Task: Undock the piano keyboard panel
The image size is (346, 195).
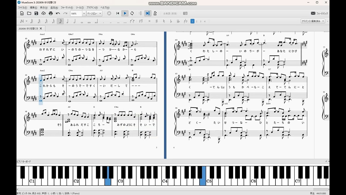Action: 326,161
